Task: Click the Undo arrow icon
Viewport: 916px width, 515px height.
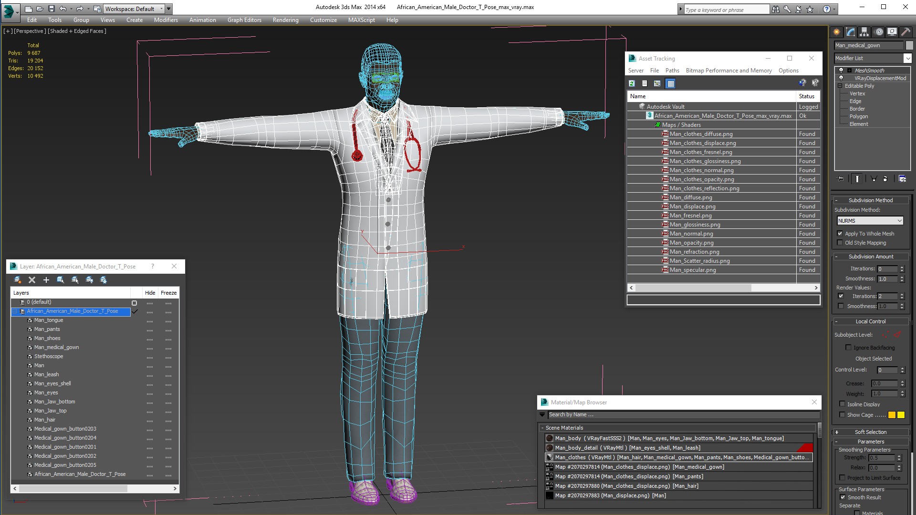Action: [62, 9]
